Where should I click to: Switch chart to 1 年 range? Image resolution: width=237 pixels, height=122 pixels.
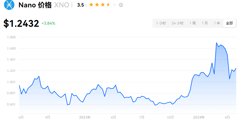217,23
